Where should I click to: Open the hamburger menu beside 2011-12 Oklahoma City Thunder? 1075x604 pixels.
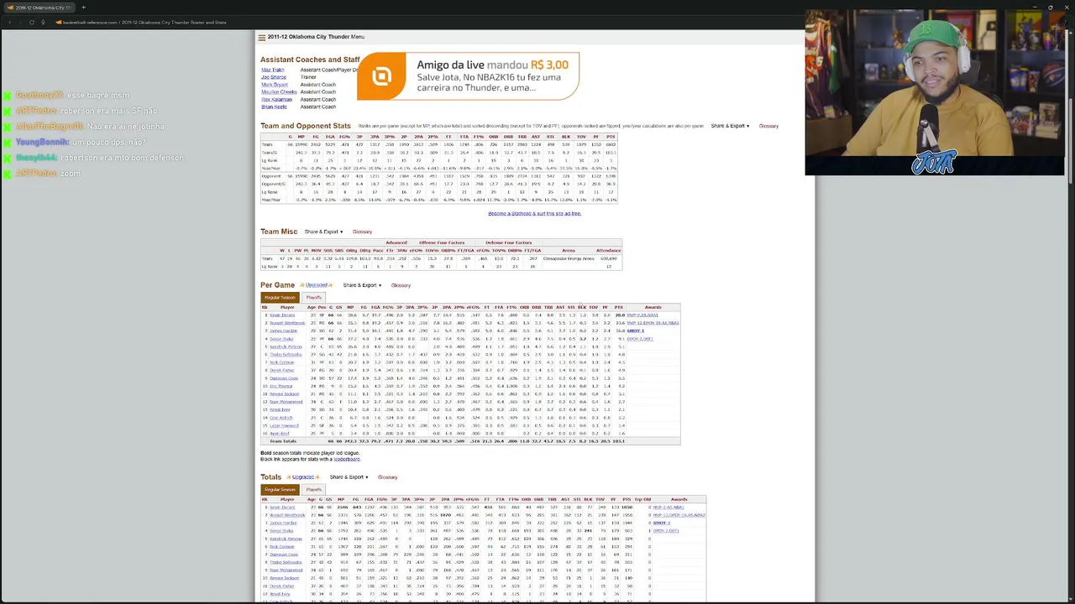[x=262, y=37]
